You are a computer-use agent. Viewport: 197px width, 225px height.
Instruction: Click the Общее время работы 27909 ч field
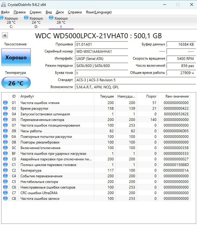181,73
